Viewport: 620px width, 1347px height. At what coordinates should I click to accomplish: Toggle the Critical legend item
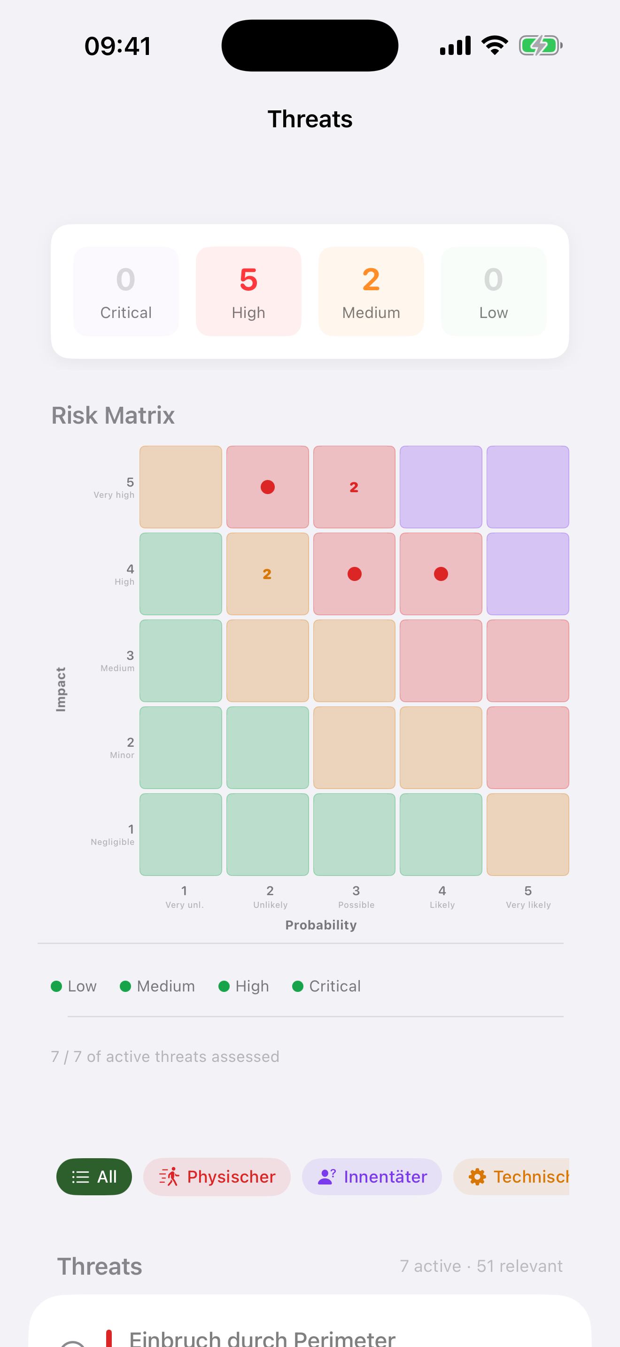326,986
